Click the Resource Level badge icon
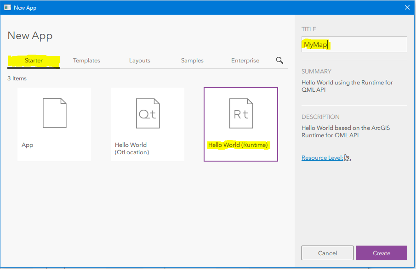The width and height of the screenshot is (416, 269). point(348,158)
